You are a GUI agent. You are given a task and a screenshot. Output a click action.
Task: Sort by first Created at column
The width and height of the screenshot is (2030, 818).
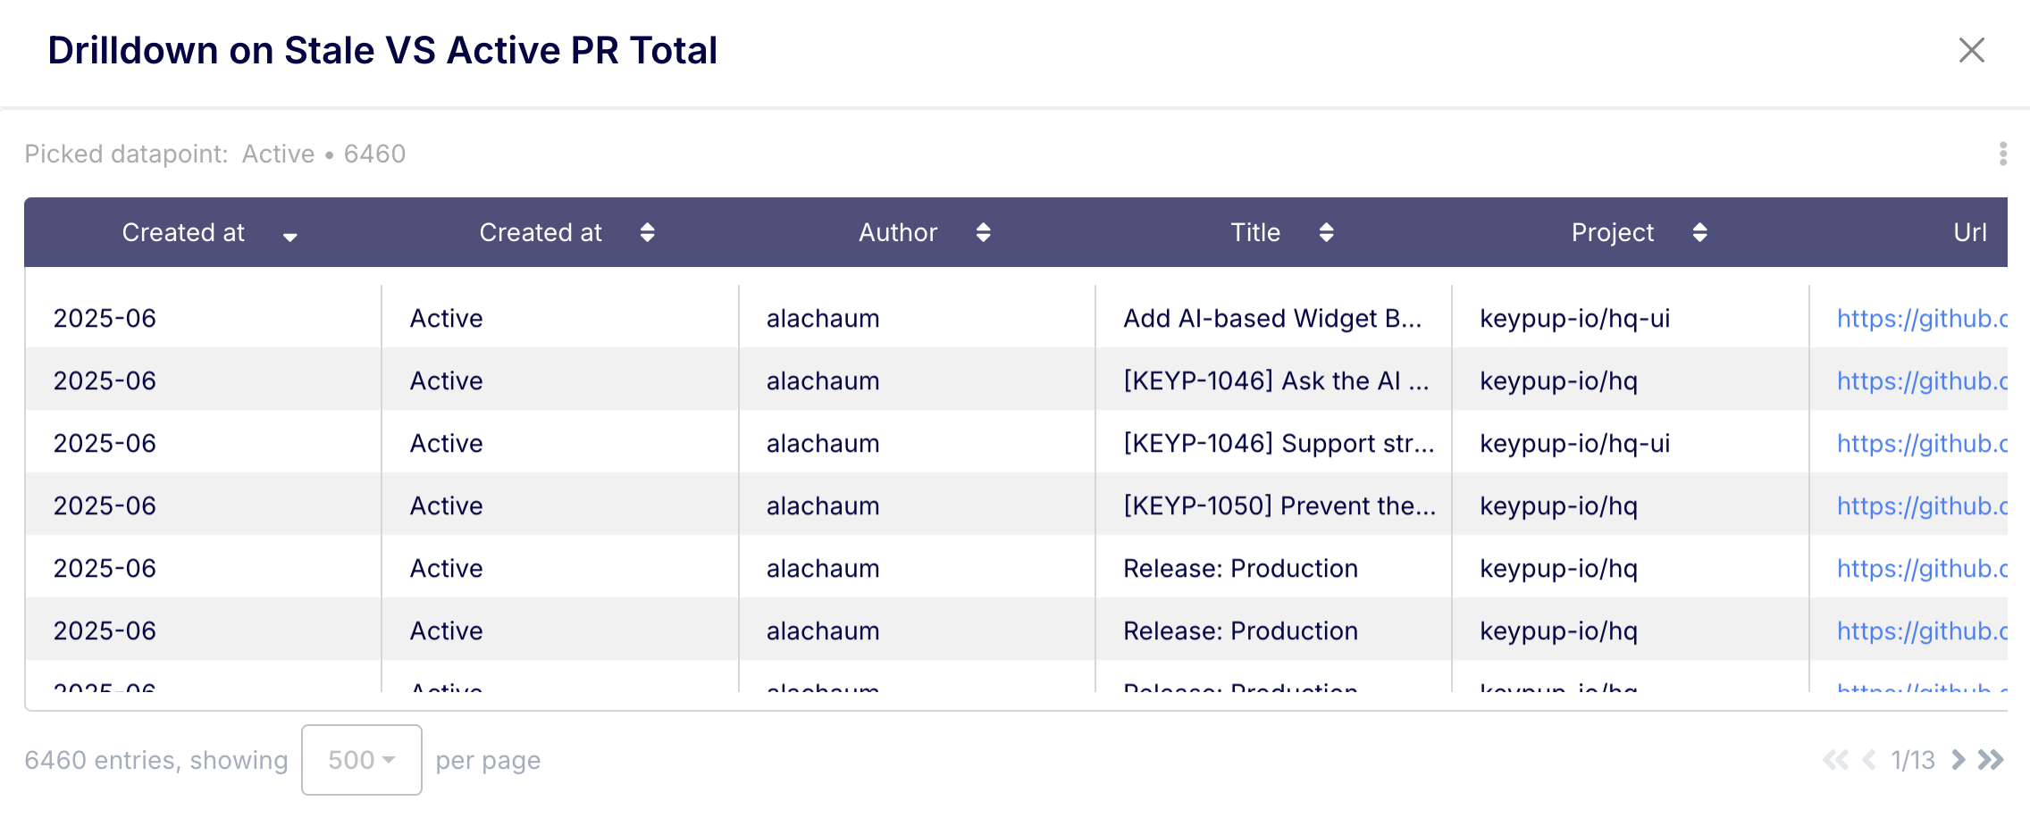[x=289, y=235]
